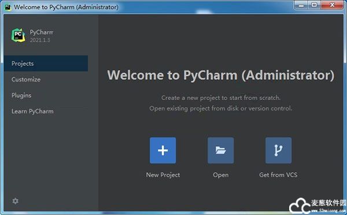Open the settings gear menu

coord(15,201)
